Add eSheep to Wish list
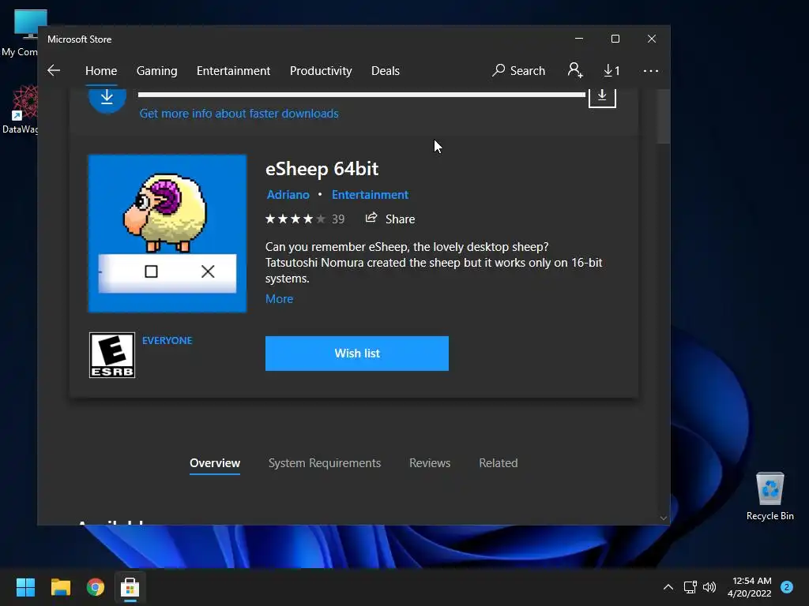This screenshot has width=809, height=606. [357, 353]
